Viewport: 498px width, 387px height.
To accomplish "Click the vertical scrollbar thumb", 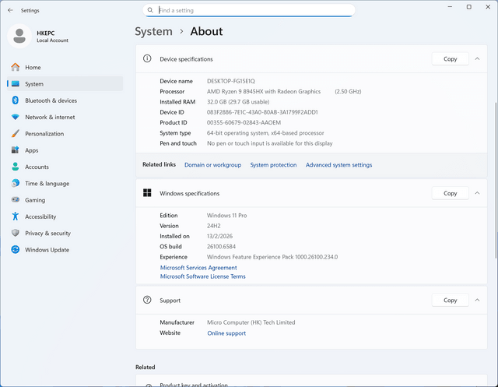I will pyautogui.click(x=496, y=180).
